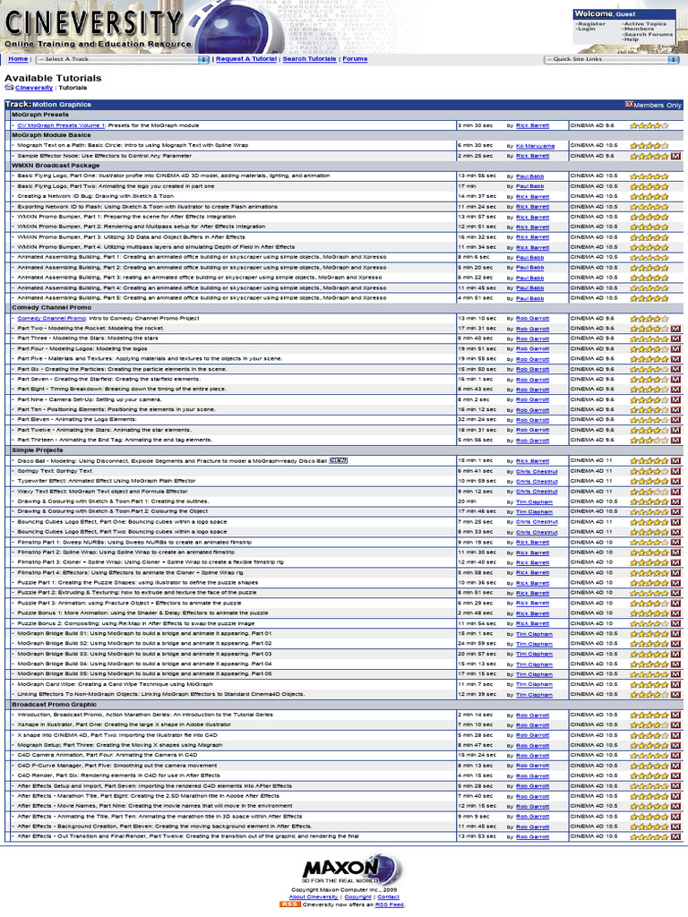Image resolution: width=688 pixels, height=917 pixels.
Task: Click the Request A Tutorial link
Action: click(246, 59)
